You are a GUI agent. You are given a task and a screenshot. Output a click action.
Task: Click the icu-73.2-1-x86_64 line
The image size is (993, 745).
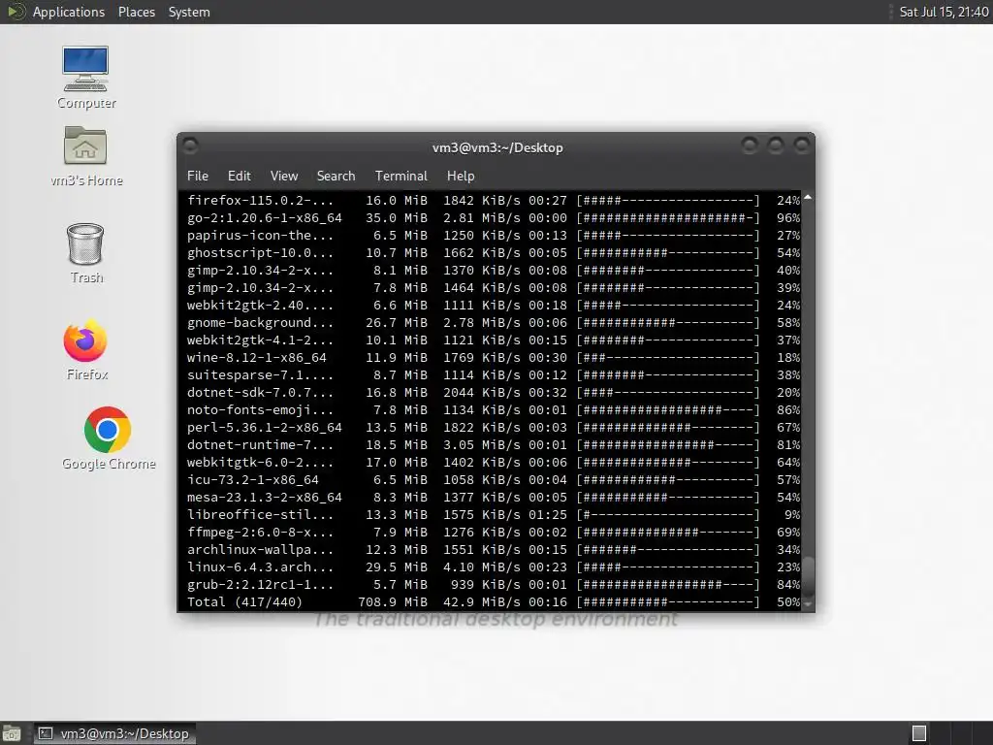[494, 479]
